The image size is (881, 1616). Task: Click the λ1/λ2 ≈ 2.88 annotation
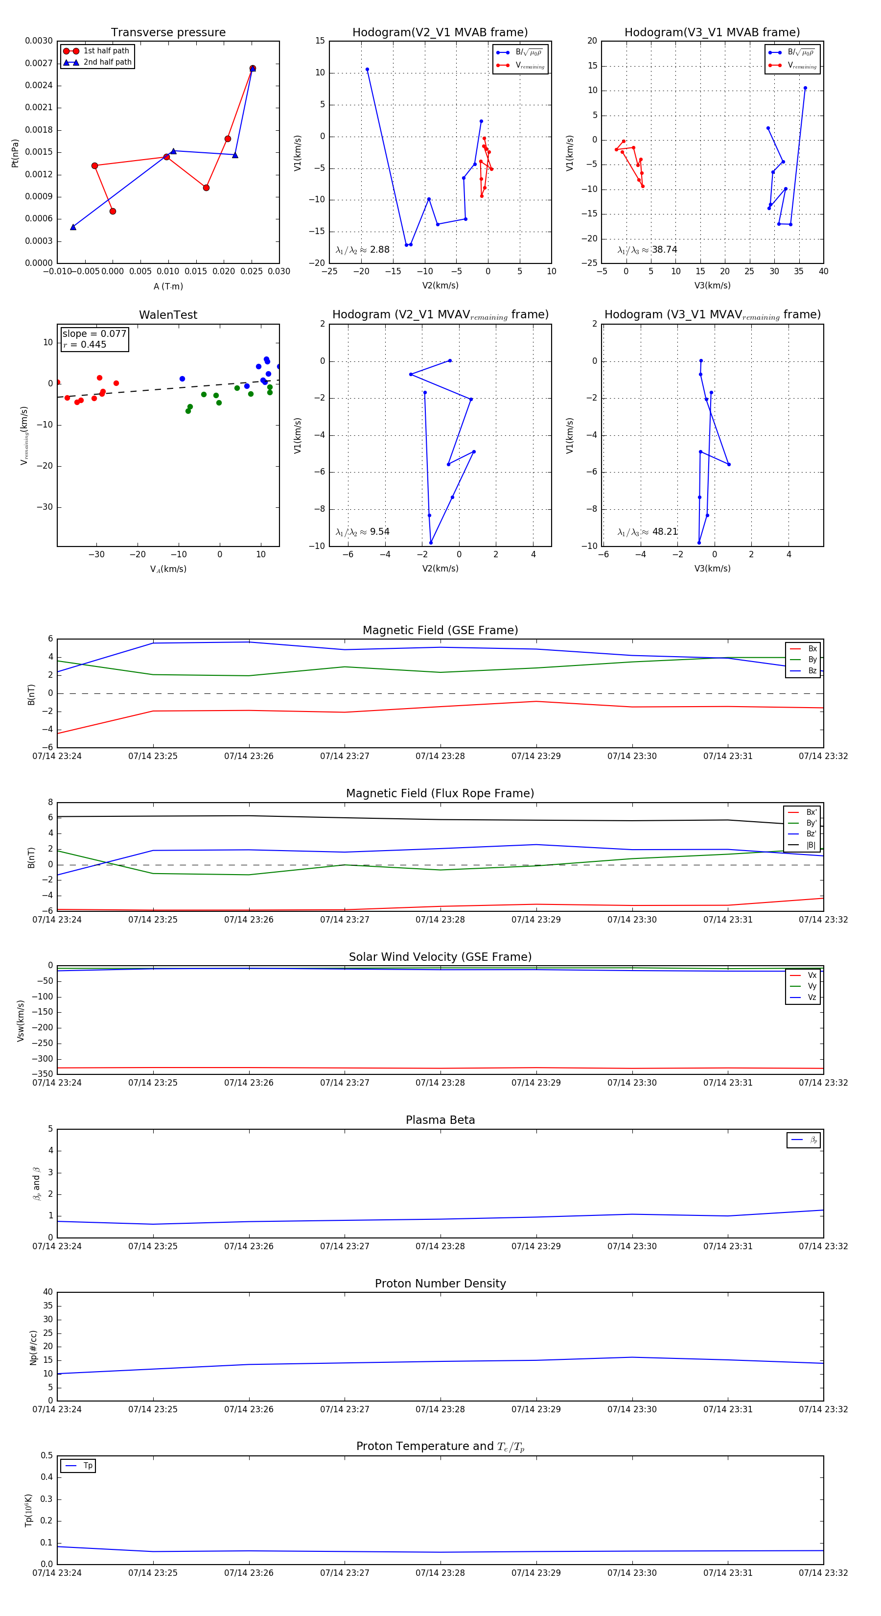362,250
